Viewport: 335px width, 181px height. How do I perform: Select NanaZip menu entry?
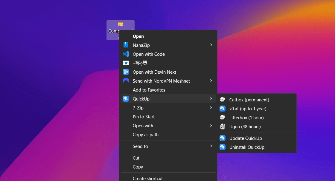click(168, 45)
